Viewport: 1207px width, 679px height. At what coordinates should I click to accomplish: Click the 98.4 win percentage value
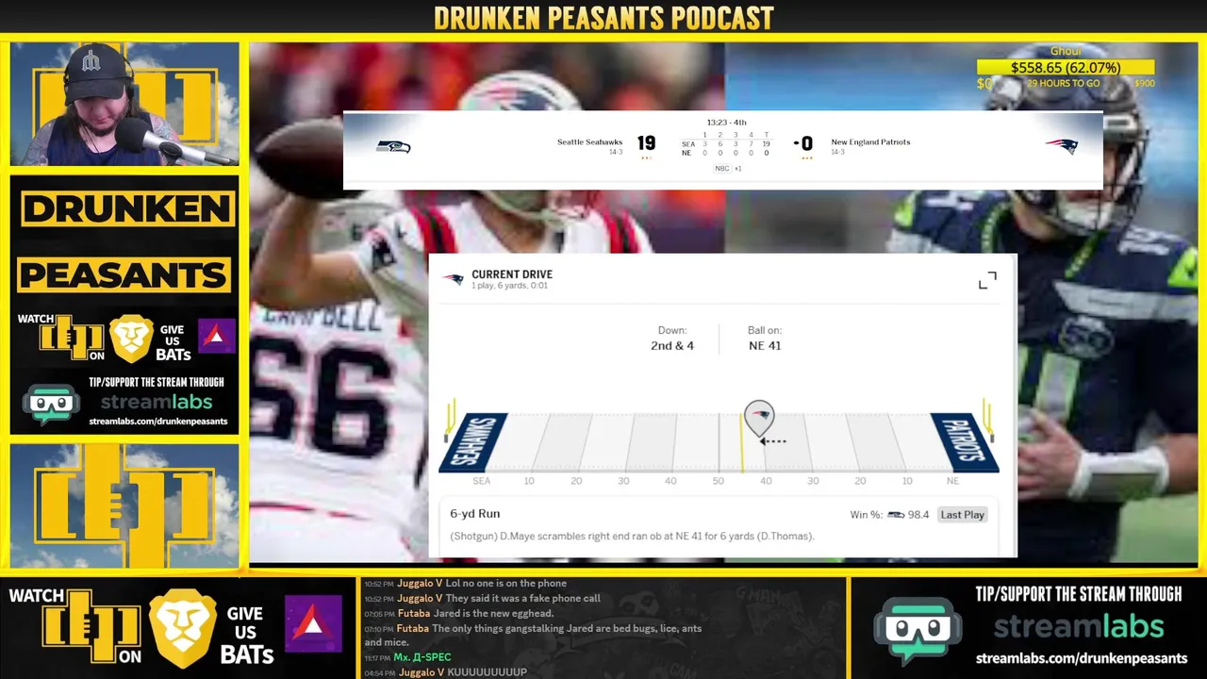(x=918, y=515)
